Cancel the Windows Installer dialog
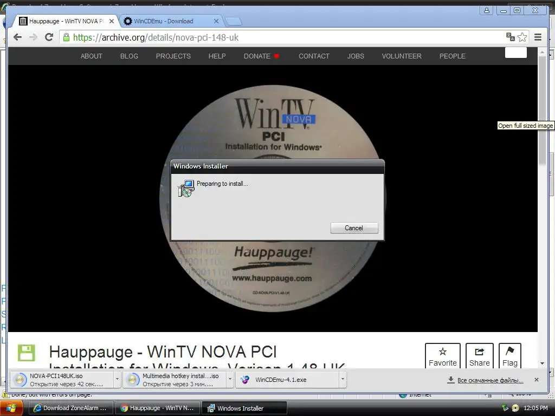 pos(354,228)
